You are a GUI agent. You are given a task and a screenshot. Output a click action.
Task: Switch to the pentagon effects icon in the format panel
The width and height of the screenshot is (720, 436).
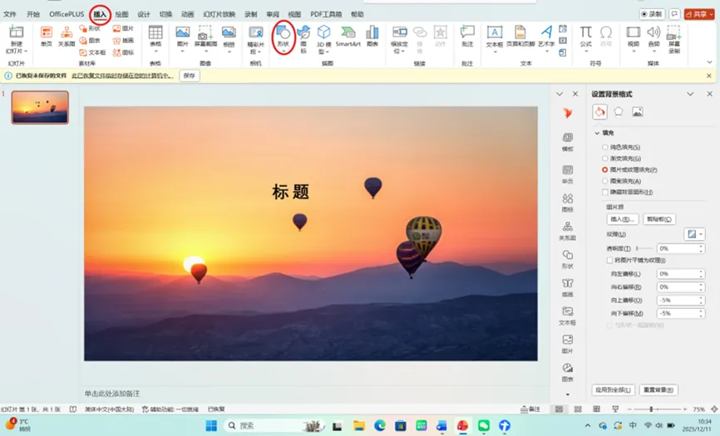click(x=619, y=111)
